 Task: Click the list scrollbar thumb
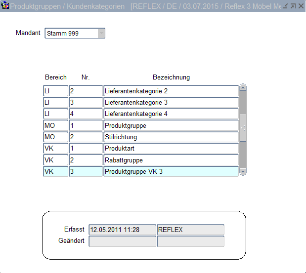coord(243,127)
